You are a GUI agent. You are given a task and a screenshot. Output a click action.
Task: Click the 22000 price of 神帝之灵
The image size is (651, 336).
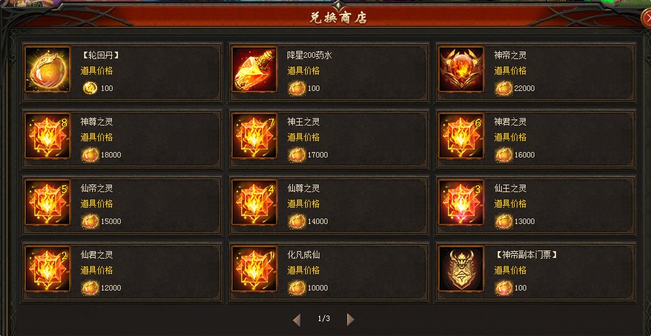tap(525, 88)
